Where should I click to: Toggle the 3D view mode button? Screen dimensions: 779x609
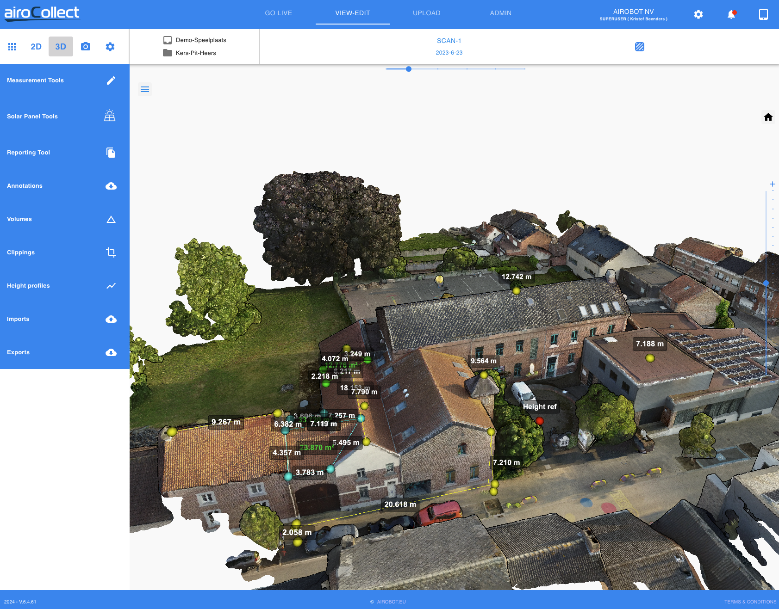(x=61, y=47)
